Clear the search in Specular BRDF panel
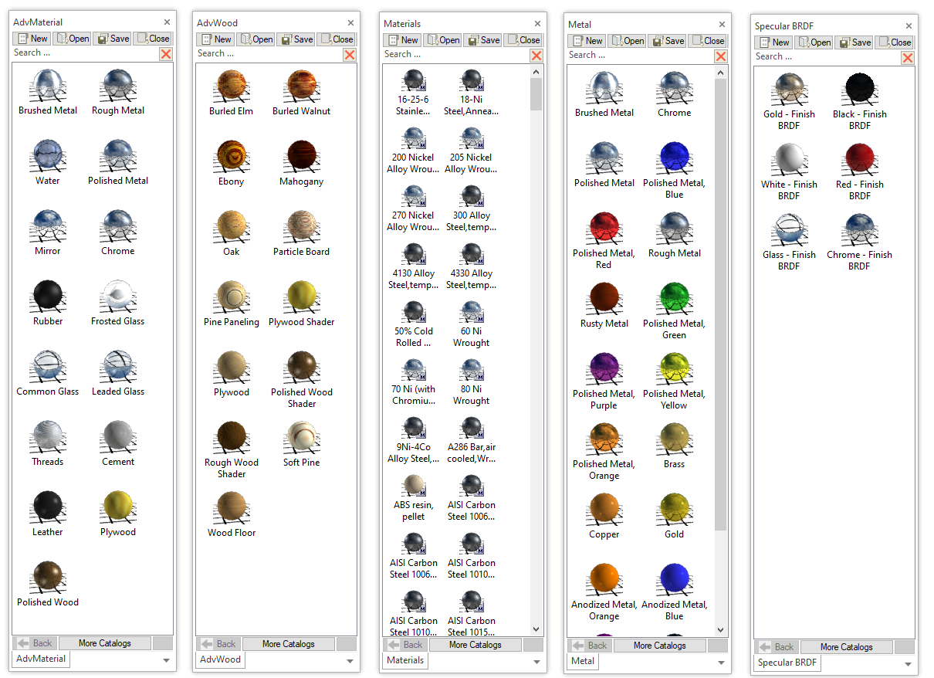The height and width of the screenshot is (678, 934). pyautogui.click(x=908, y=57)
